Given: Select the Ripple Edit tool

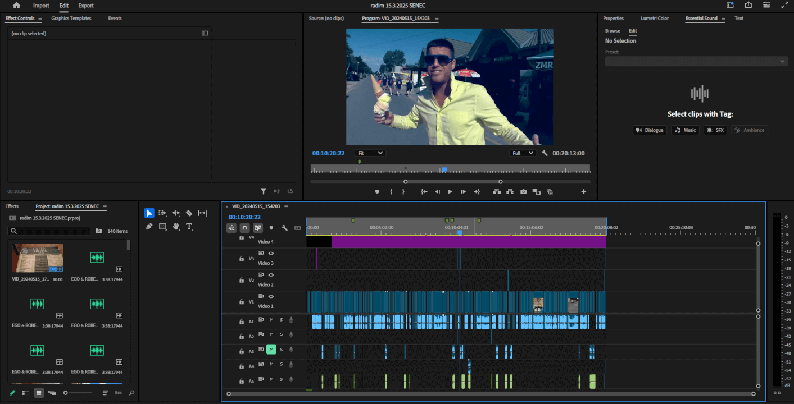Looking at the screenshot, I should [x=176, y=213].
